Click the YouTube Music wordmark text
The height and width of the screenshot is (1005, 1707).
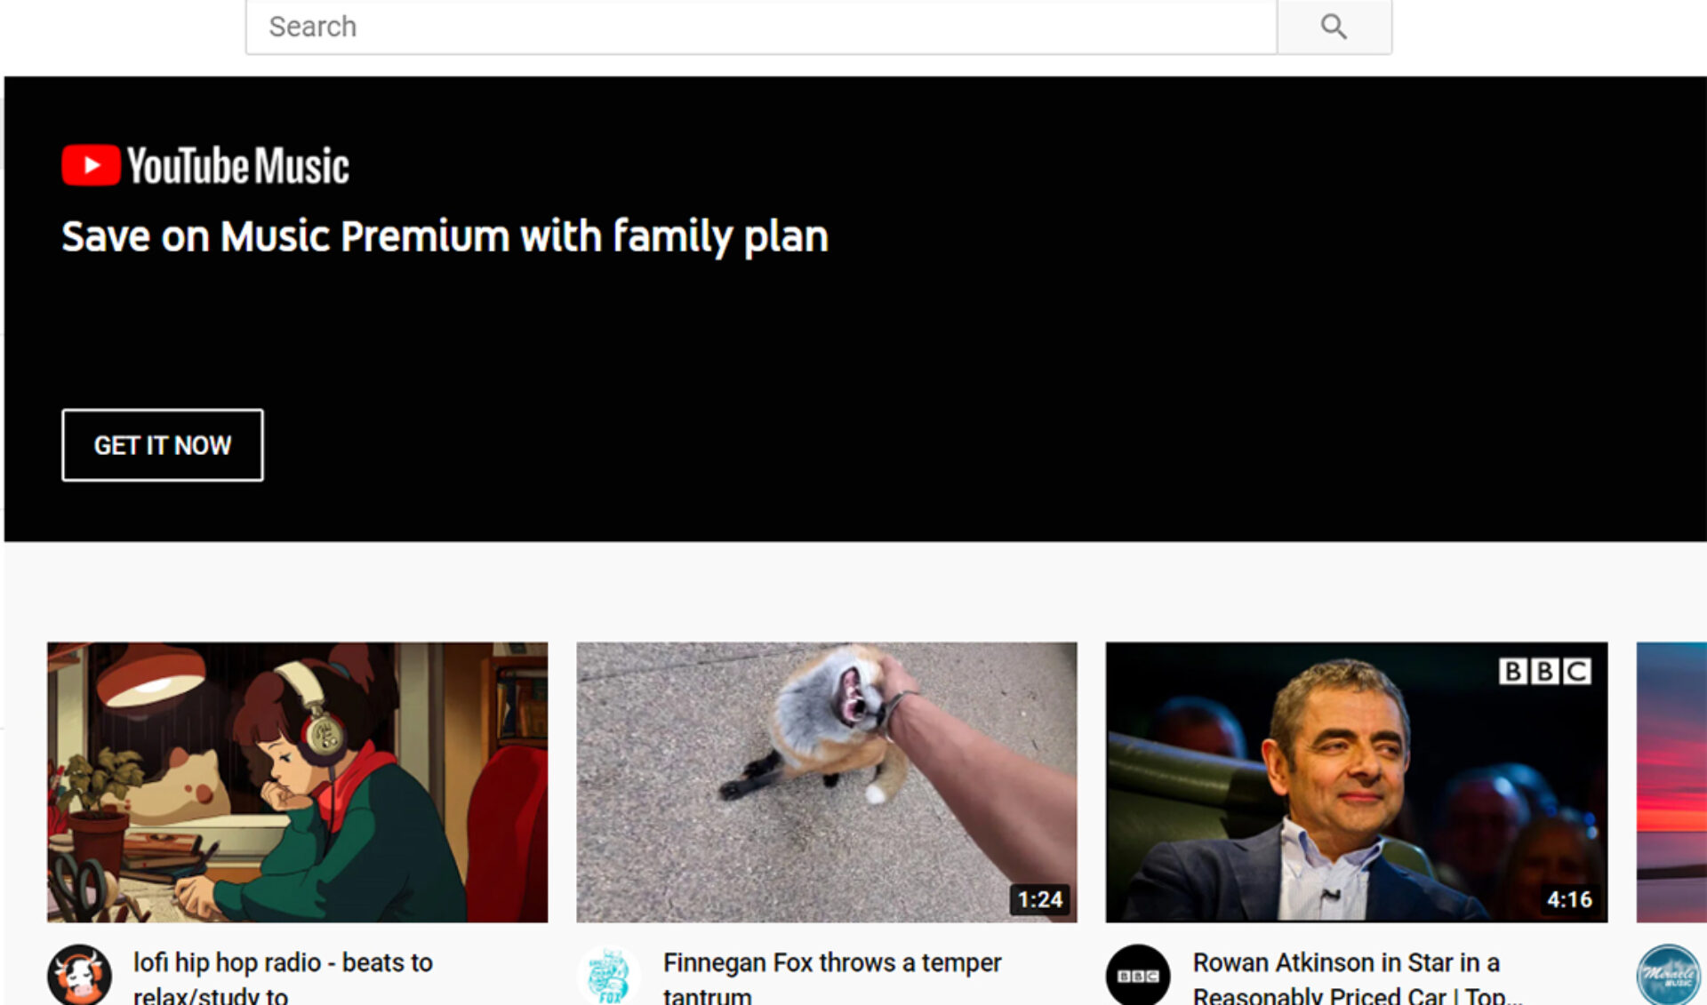pos(238,166)
